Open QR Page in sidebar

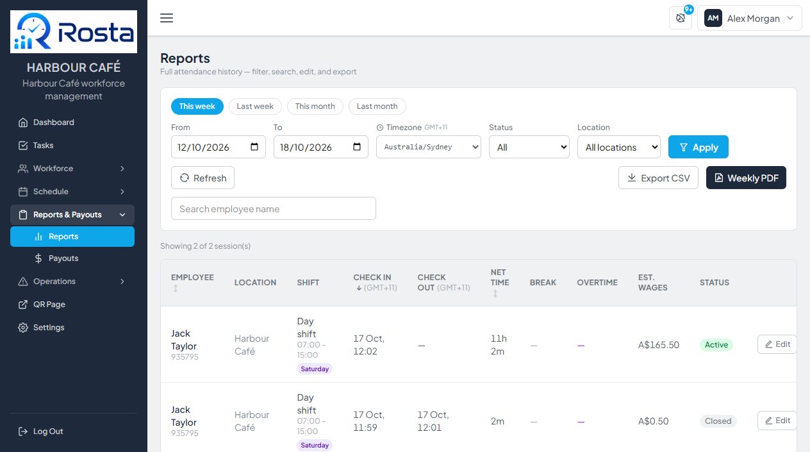tap(72, 305)
